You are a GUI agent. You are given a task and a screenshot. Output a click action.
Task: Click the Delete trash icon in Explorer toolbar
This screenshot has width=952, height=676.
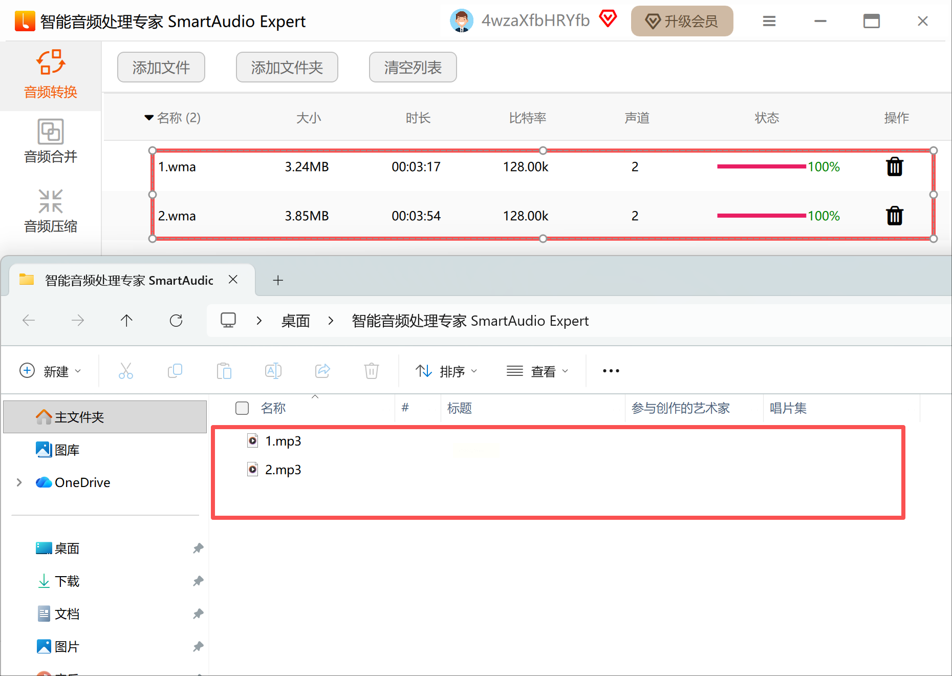pos(372,371)
